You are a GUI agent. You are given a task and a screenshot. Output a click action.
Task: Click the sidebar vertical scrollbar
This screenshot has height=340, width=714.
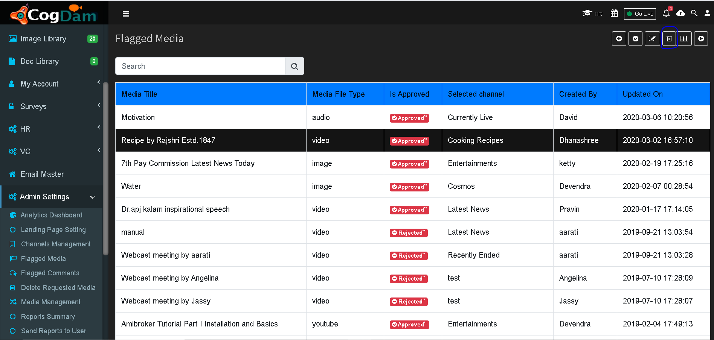tap(105, 168)
